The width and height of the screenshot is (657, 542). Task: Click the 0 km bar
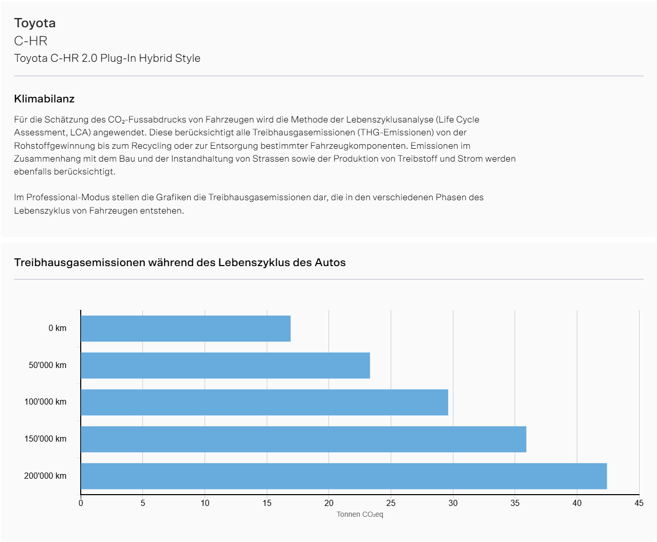pyautogui.click(x=186, y=328)
